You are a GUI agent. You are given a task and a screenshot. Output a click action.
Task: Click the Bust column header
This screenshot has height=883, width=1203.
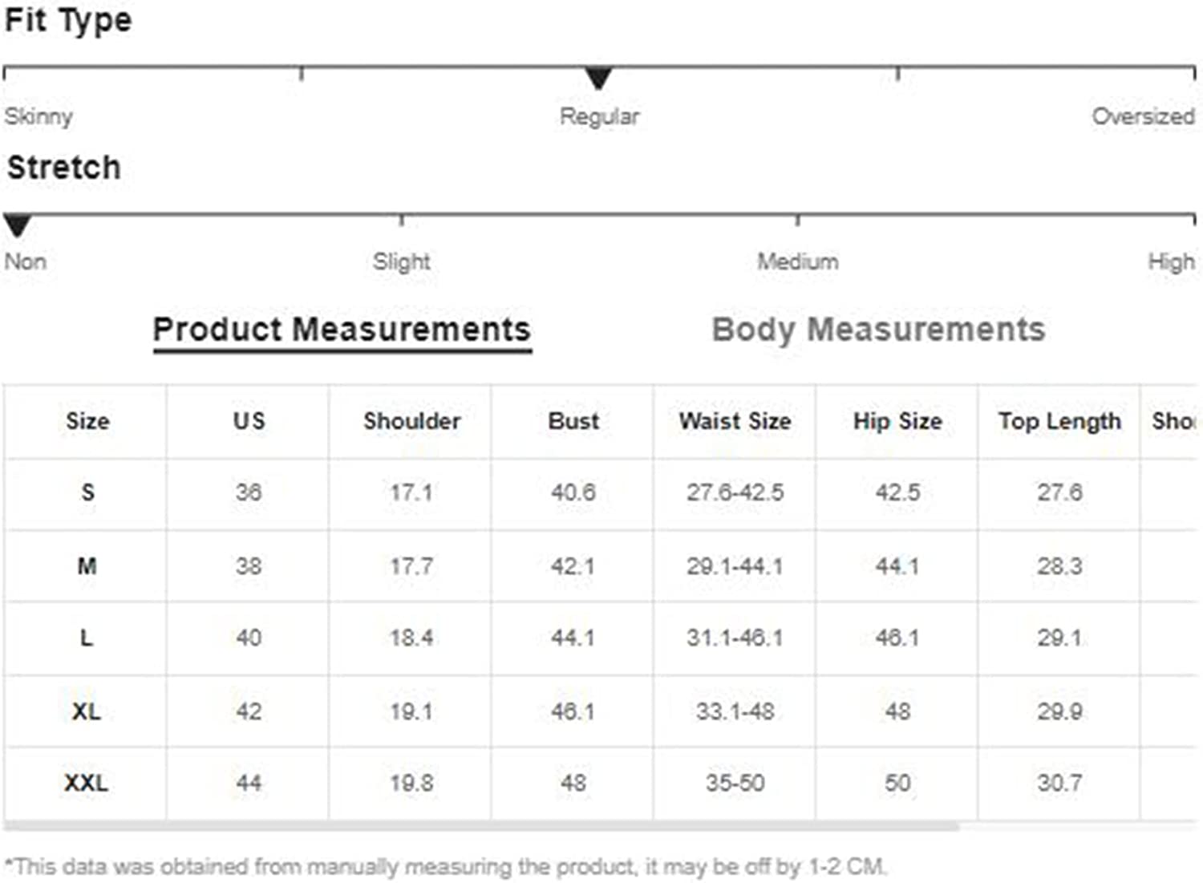pyautogui.click(x=573, y=421)
